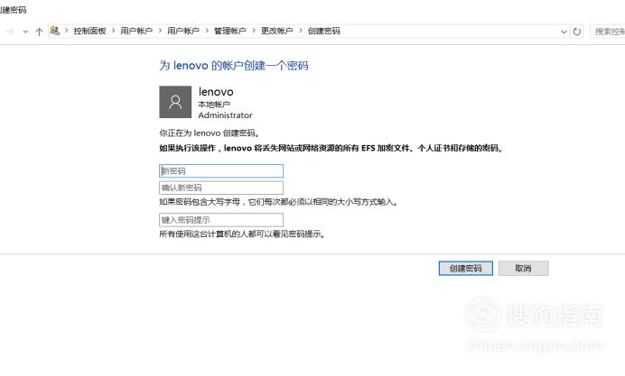Expand chevron before 更改帐户 breadcrumb
This screenshot has width=625, height=376.
pos(254,31)
